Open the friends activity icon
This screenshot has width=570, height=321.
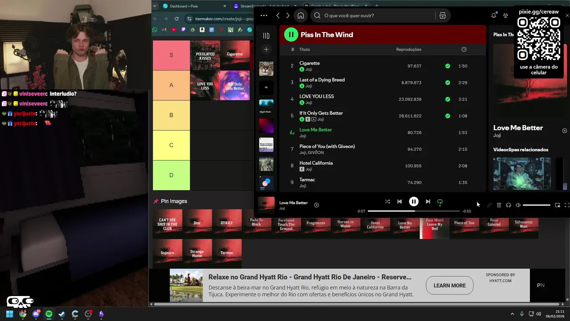[505, 16]
